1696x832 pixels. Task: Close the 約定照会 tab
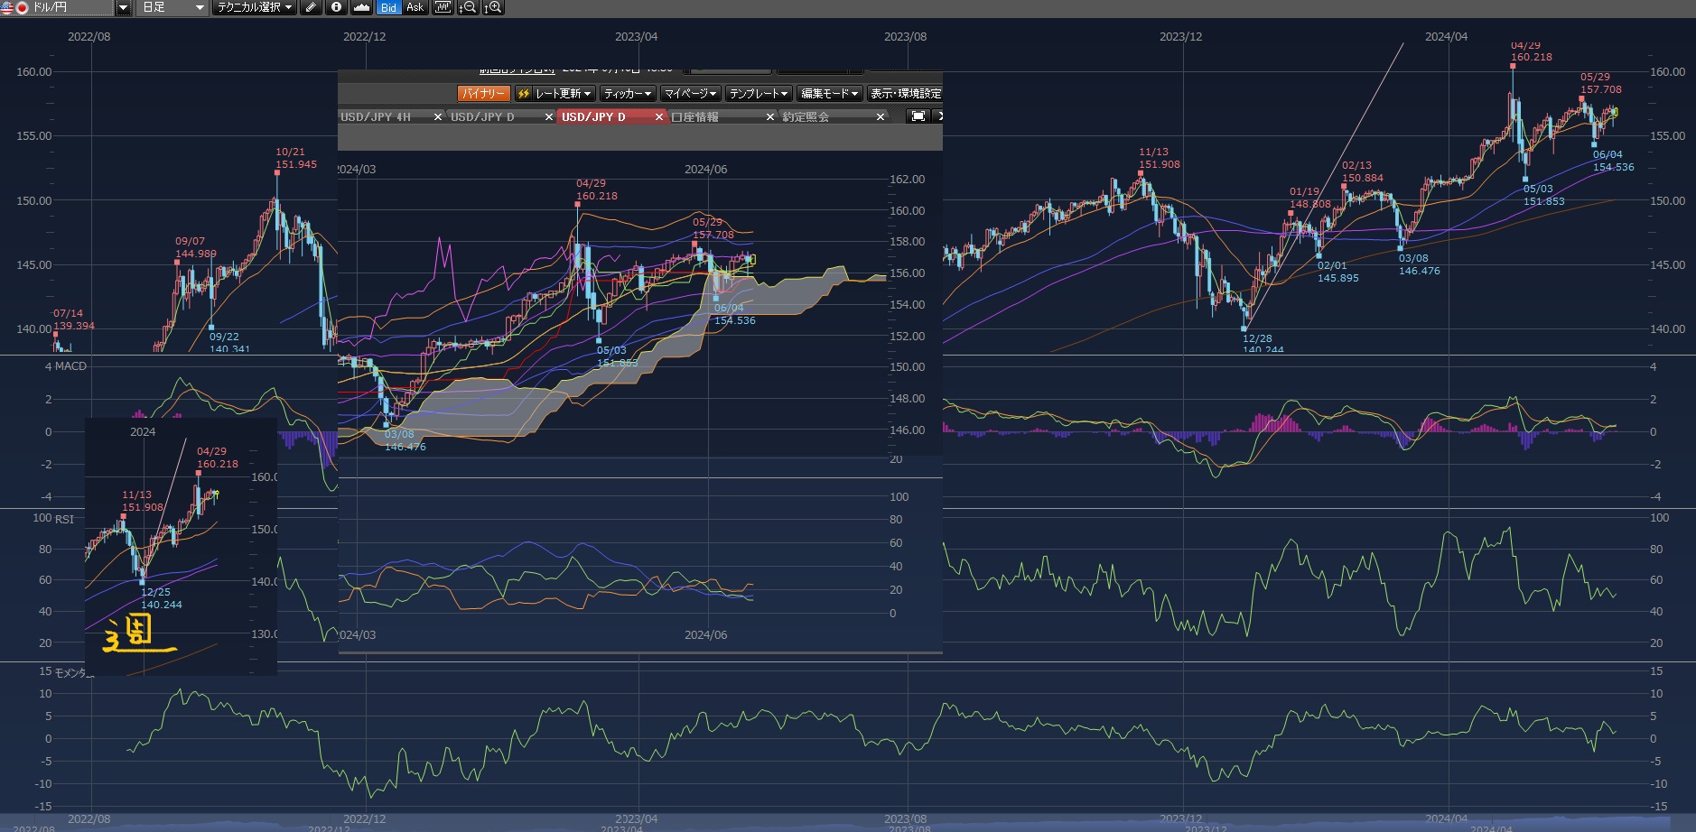[x=881, y=117]
